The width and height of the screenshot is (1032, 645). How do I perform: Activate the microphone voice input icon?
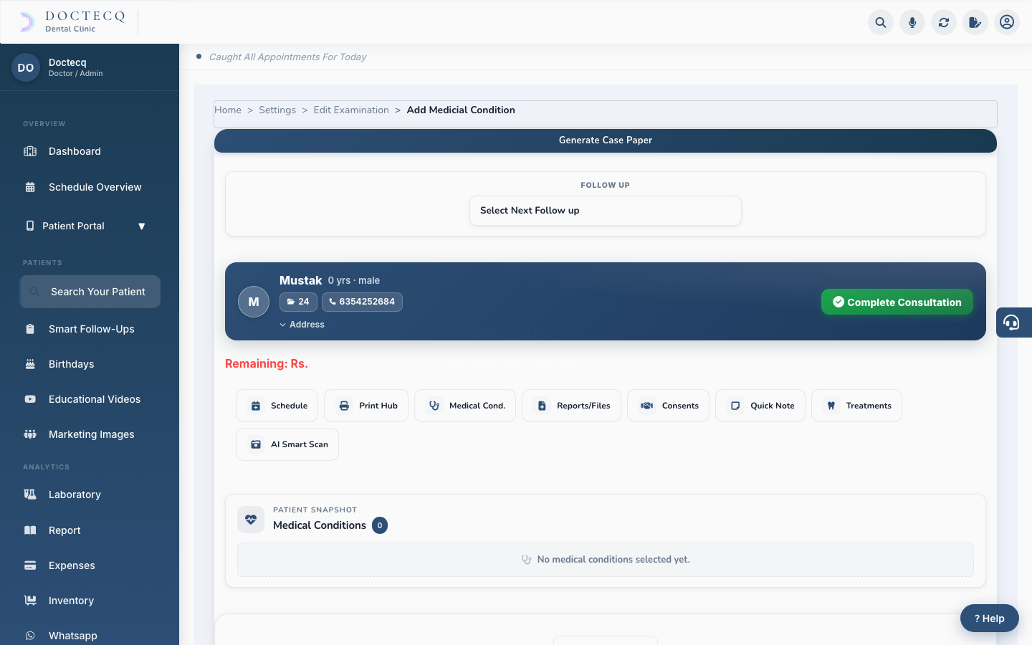[x=912, y=22]
